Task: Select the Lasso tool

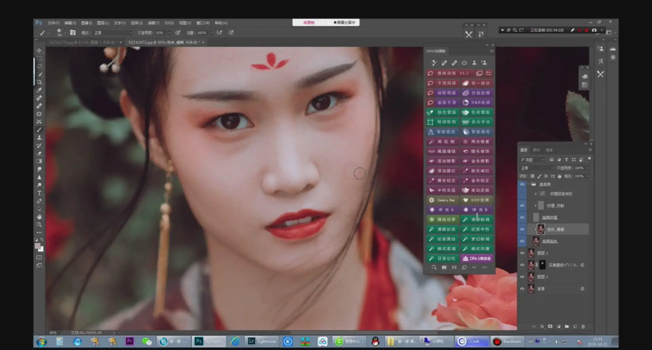Action: 39,66
